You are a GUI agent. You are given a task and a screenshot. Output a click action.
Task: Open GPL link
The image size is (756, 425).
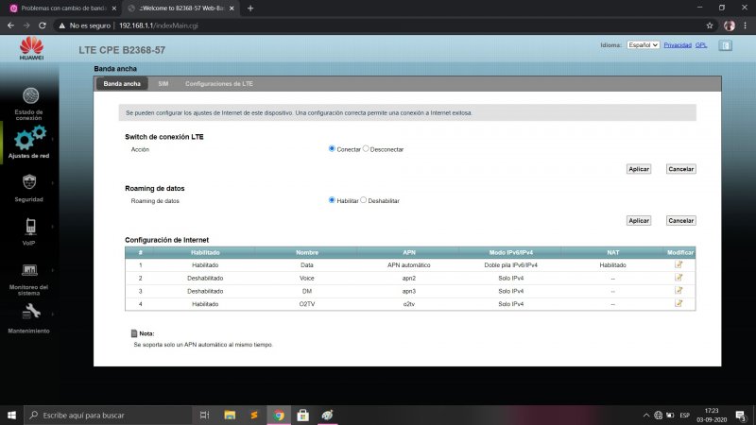click(x=701, y=44)
